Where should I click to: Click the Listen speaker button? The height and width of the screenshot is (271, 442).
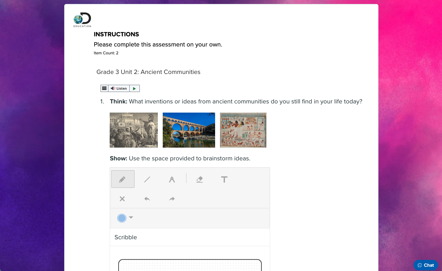[x=119, y=88]
